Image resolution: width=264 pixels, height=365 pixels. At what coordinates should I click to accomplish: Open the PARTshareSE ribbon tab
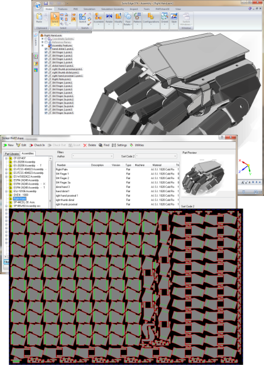pos(162,9)
